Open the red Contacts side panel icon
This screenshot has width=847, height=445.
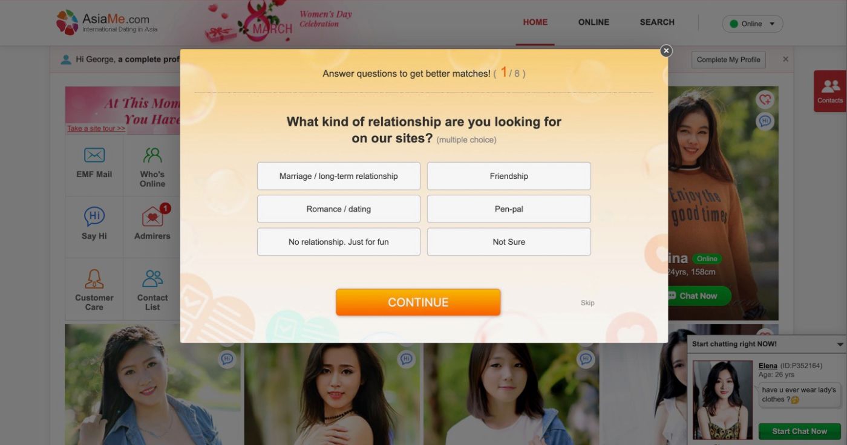830,91
